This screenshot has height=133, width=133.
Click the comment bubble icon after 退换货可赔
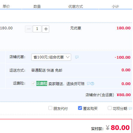89,84
